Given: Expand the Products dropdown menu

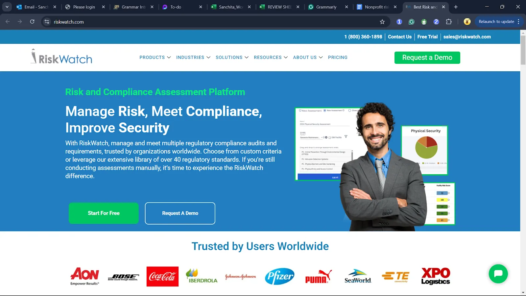Looking at the screenshot, I should pos(155,57).
